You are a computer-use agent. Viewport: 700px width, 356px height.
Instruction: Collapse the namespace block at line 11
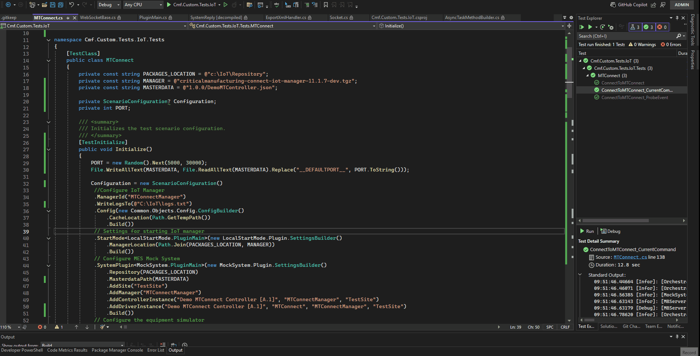click(x=48, y=40)
